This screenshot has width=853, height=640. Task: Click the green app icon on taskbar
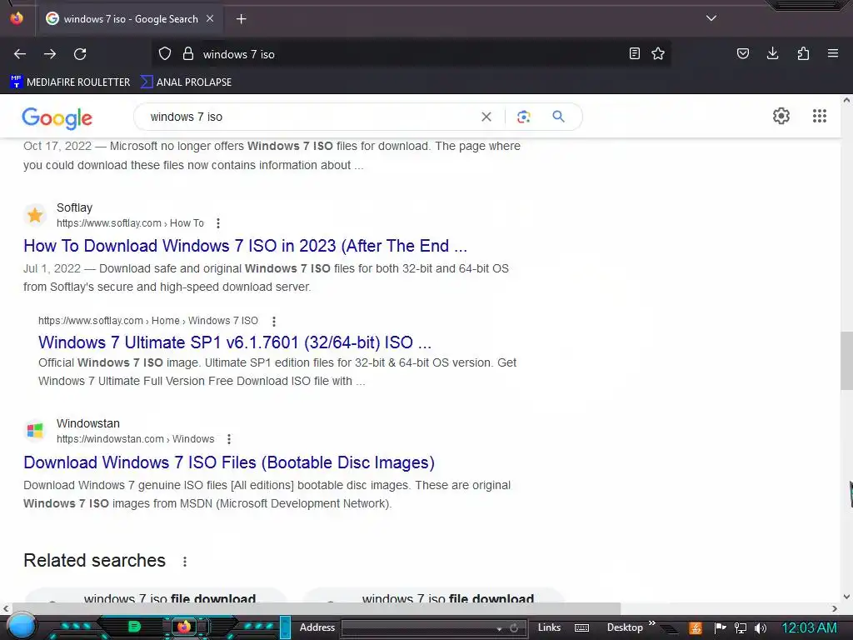click(x=134, y=627)
